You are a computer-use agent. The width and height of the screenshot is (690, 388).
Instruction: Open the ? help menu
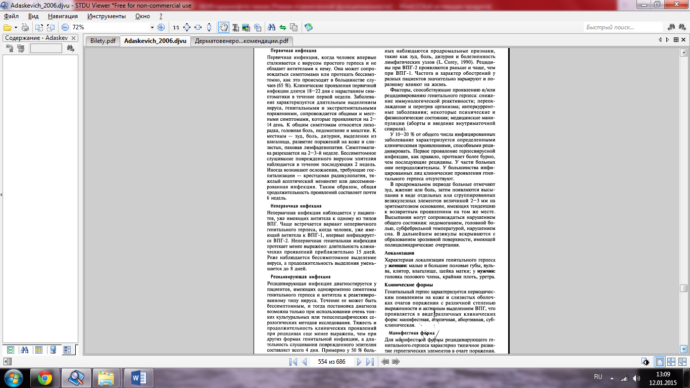(x=161, y=16)
